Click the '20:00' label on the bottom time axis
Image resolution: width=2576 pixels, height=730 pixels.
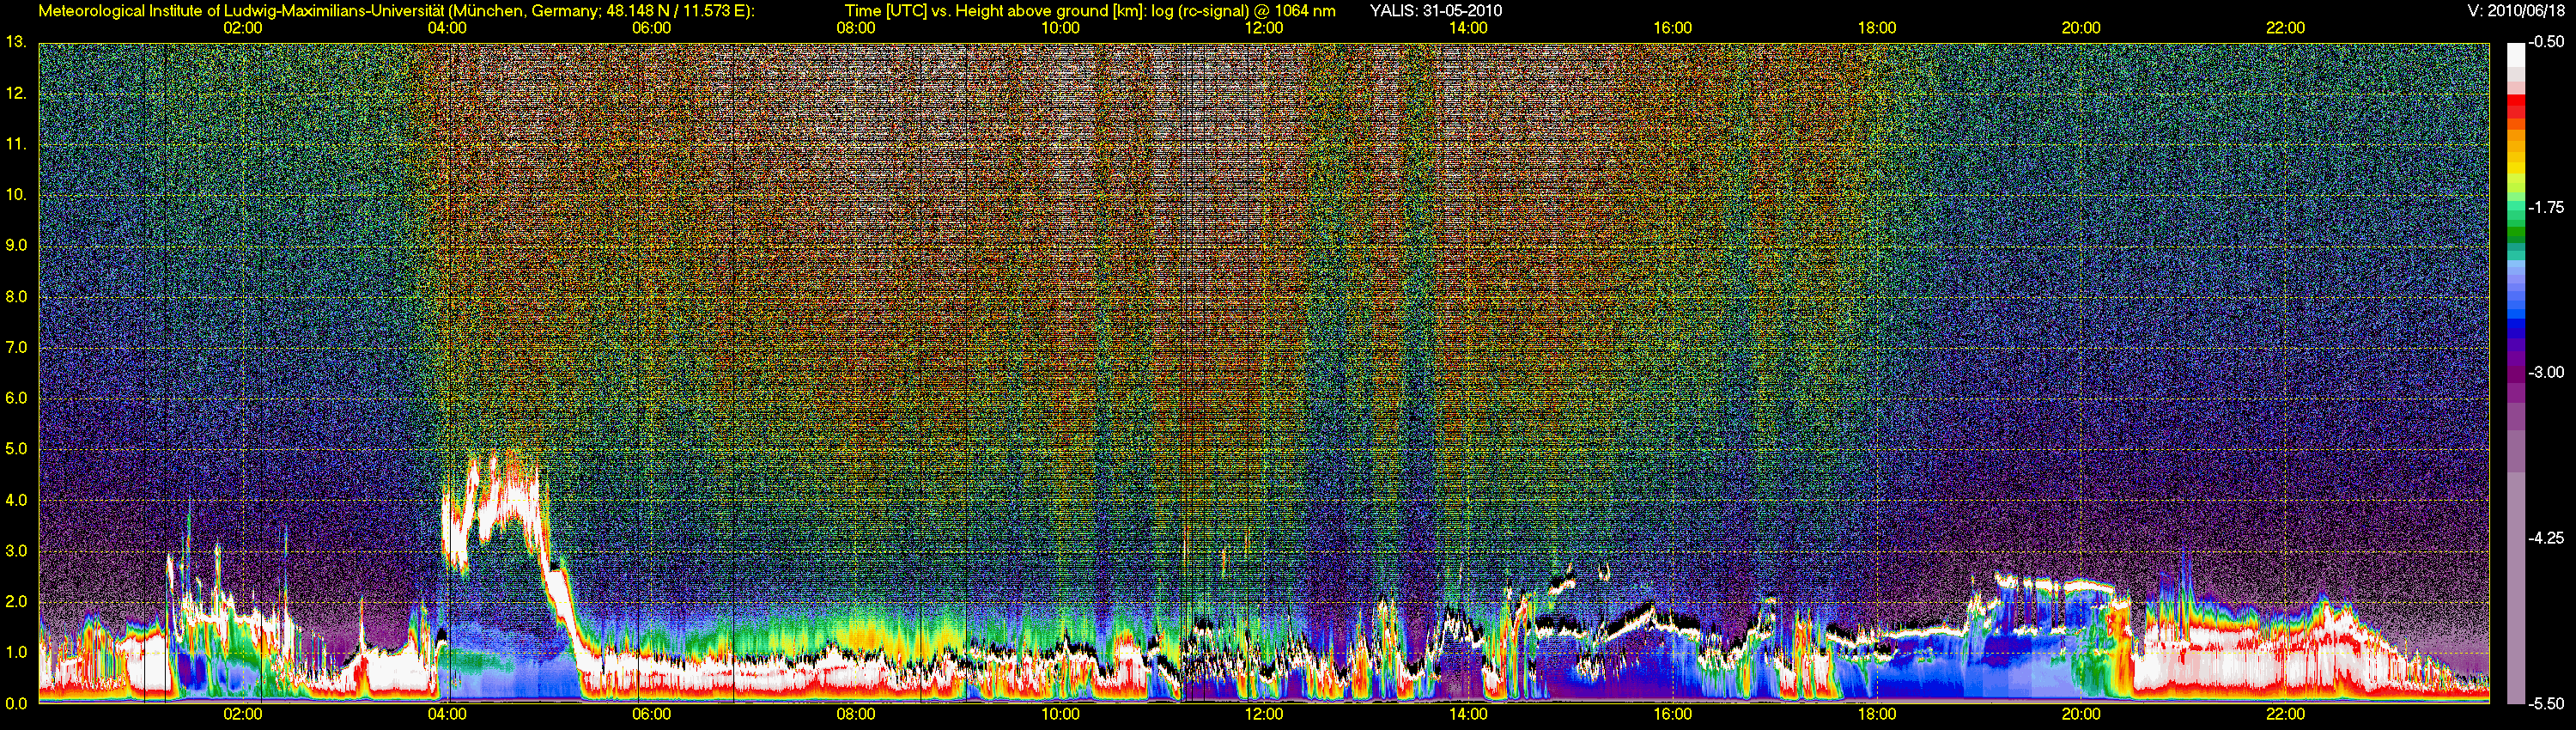tap(2081, 714)
